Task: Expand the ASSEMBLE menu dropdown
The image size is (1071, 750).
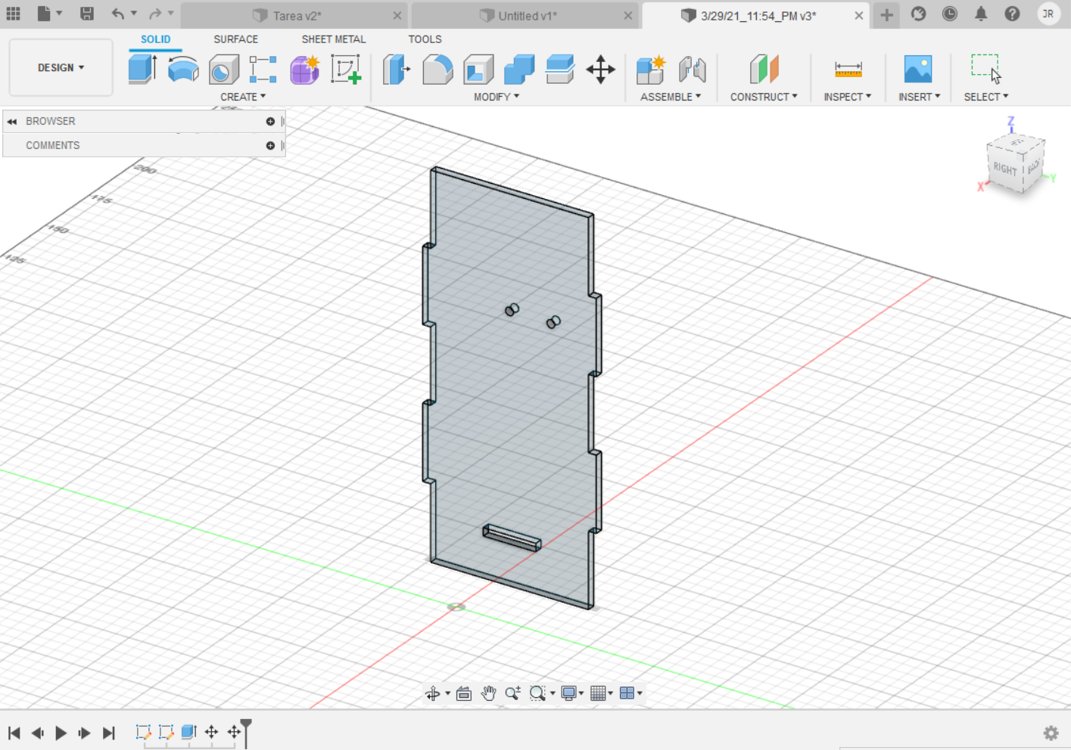Action: pyautogui.click(x=671, y=97)
